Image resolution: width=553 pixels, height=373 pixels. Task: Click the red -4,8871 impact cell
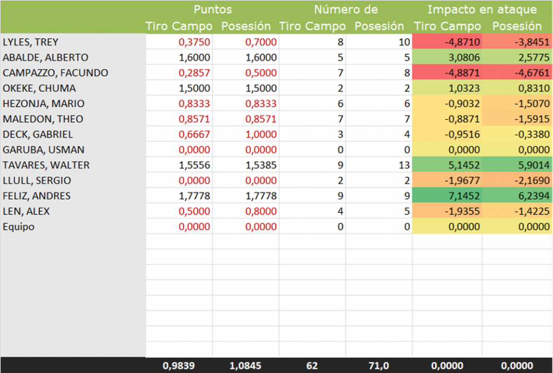pyautogui.click(x=447, y=73)
